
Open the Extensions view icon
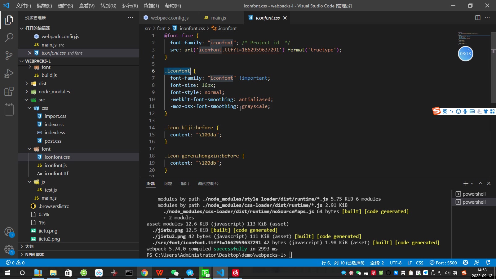[9, 91]
